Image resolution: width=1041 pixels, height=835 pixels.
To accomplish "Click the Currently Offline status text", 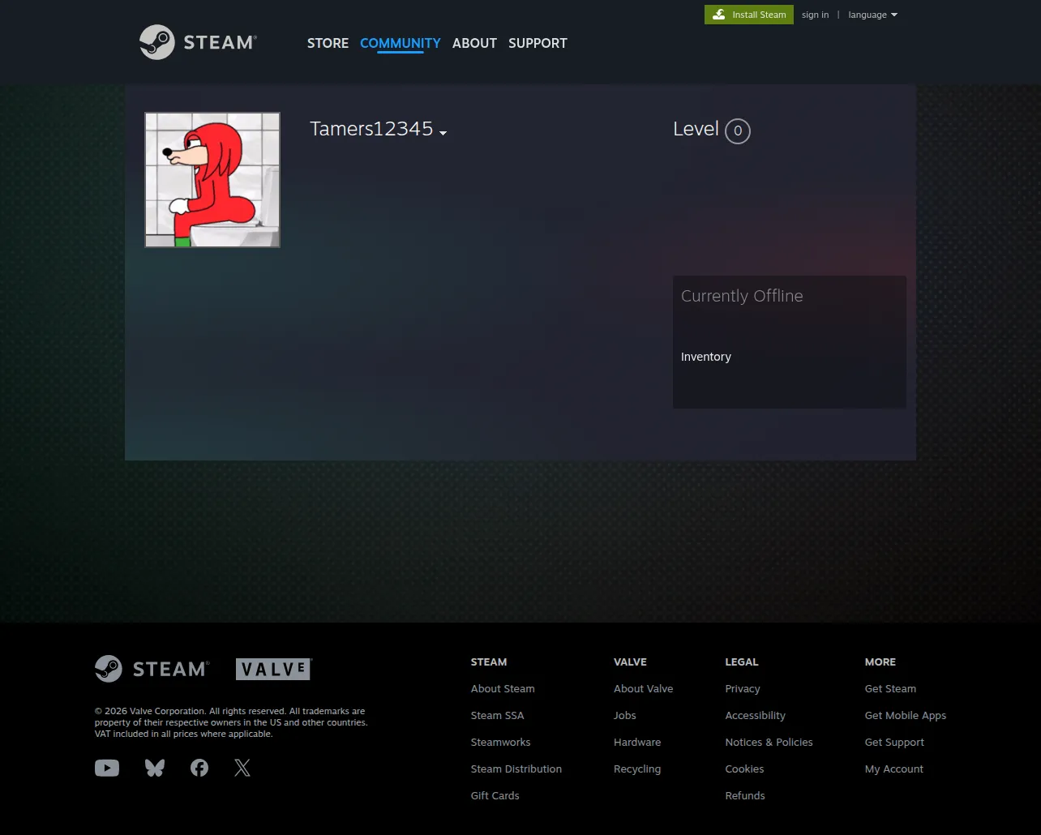I will 742,296.
